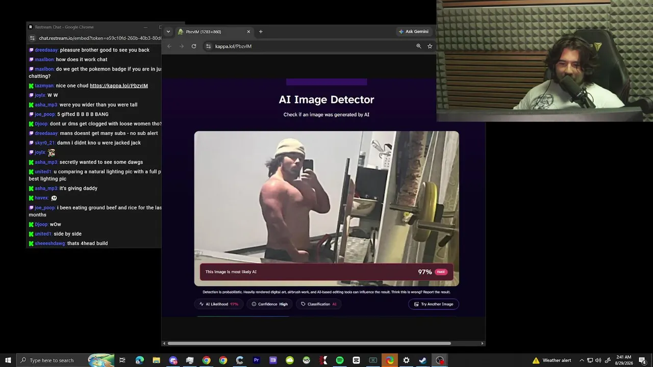653x367 pixels.
Task: Click the FAKE badge on result bar
Action: (x=441, y=272)
